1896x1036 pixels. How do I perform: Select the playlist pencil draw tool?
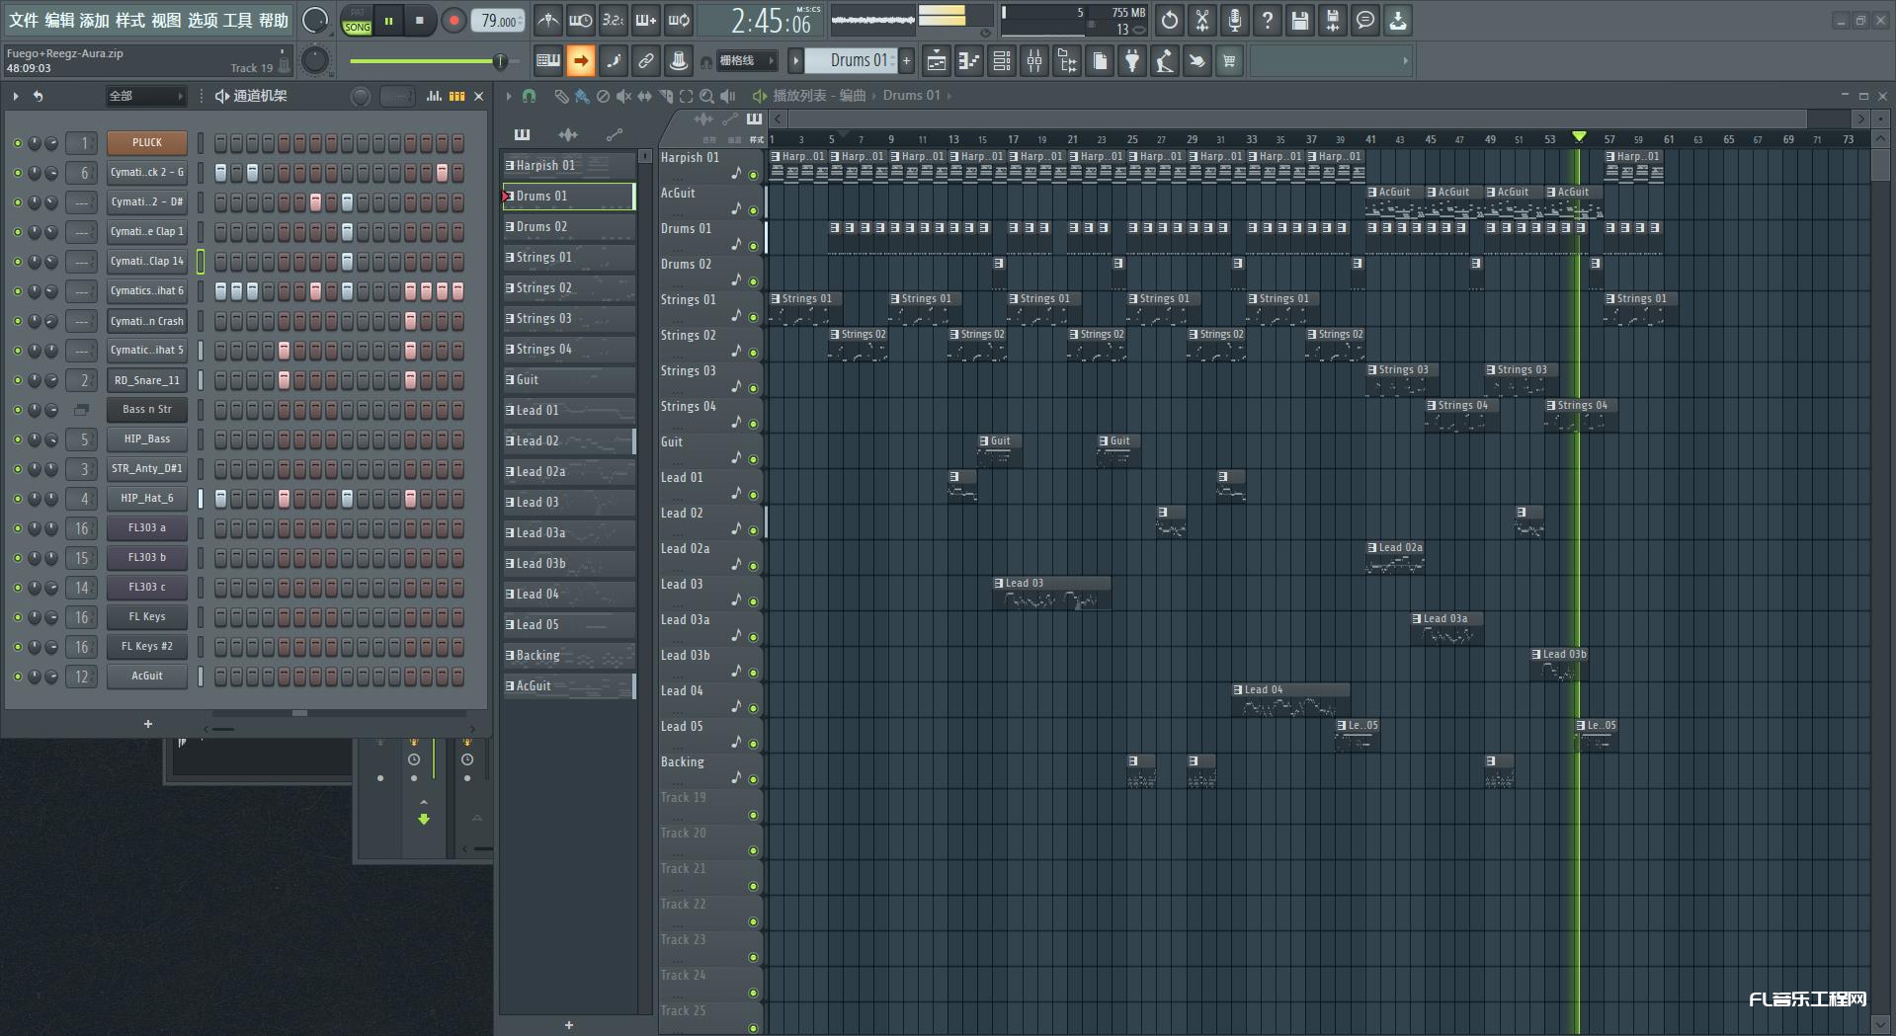pos(561,96)
